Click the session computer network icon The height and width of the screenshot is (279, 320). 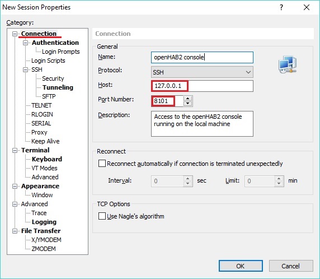click(288, 64)
